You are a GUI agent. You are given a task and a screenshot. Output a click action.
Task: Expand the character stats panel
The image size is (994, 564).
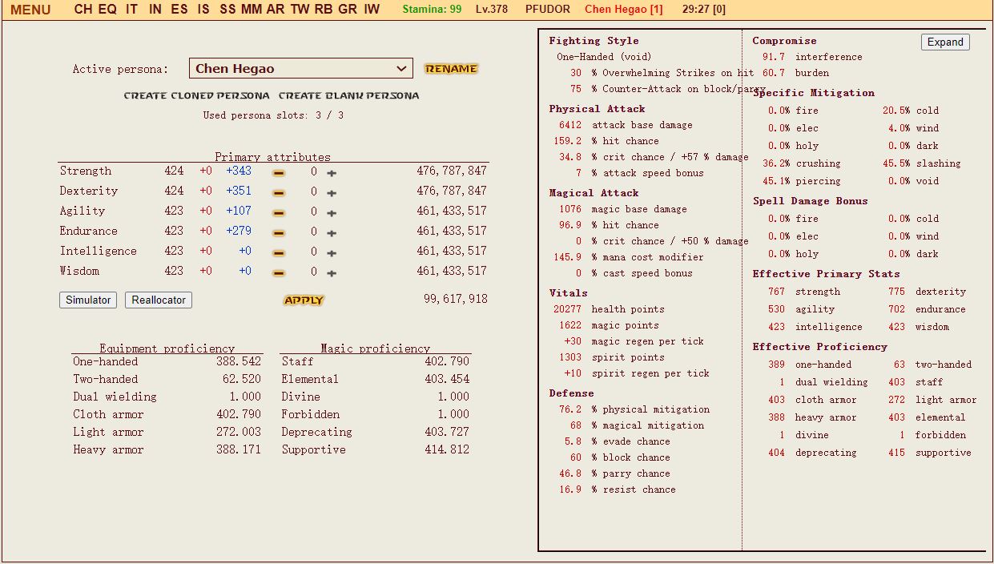pyautogui.click(x=945, y=42)
